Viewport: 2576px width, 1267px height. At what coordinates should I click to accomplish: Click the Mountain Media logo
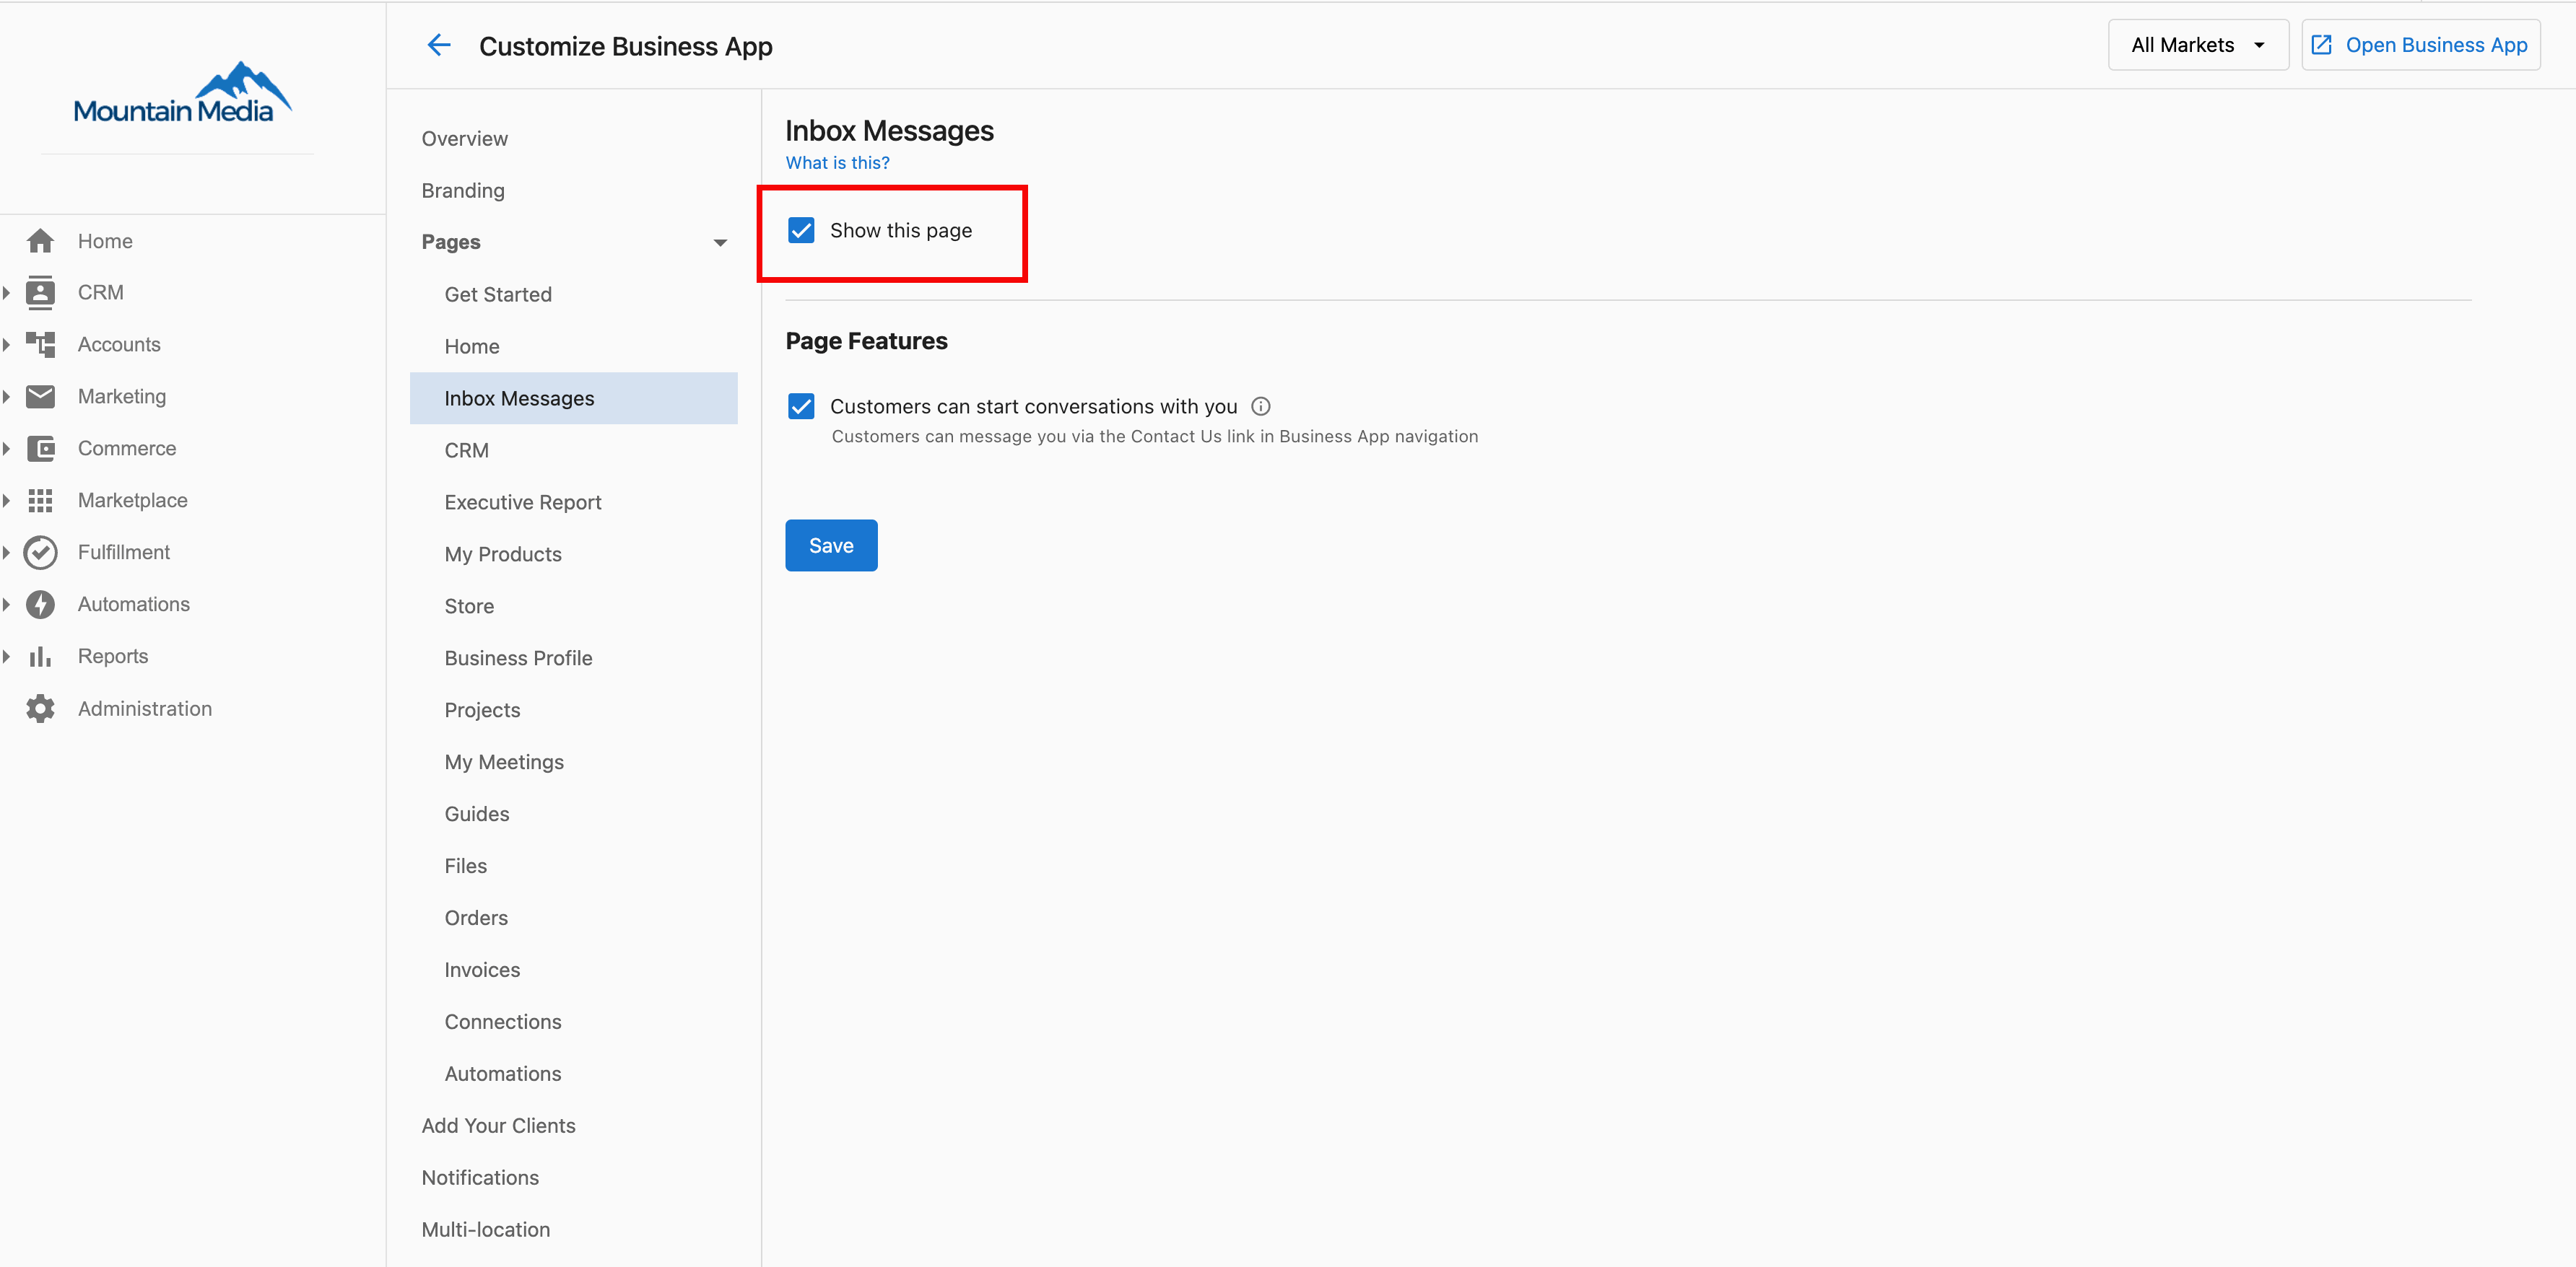[183, 93]
